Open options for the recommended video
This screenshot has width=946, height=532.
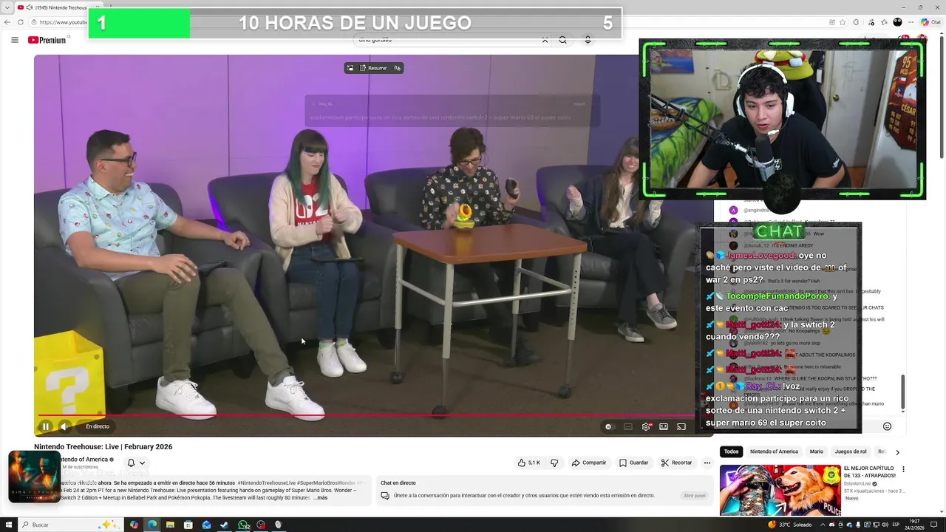(903, 469)
